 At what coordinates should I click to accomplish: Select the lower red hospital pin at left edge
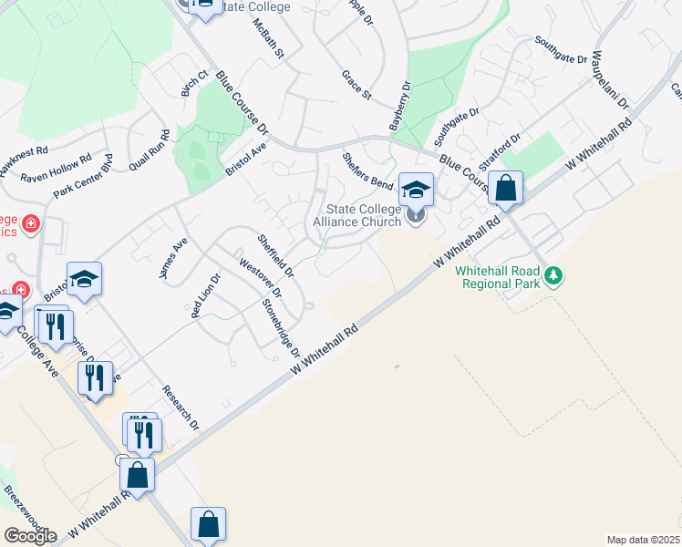(20, 290)
